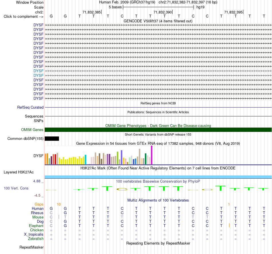
Task: Click the black dbSNP variant item
Action: (x=52, y=139)
